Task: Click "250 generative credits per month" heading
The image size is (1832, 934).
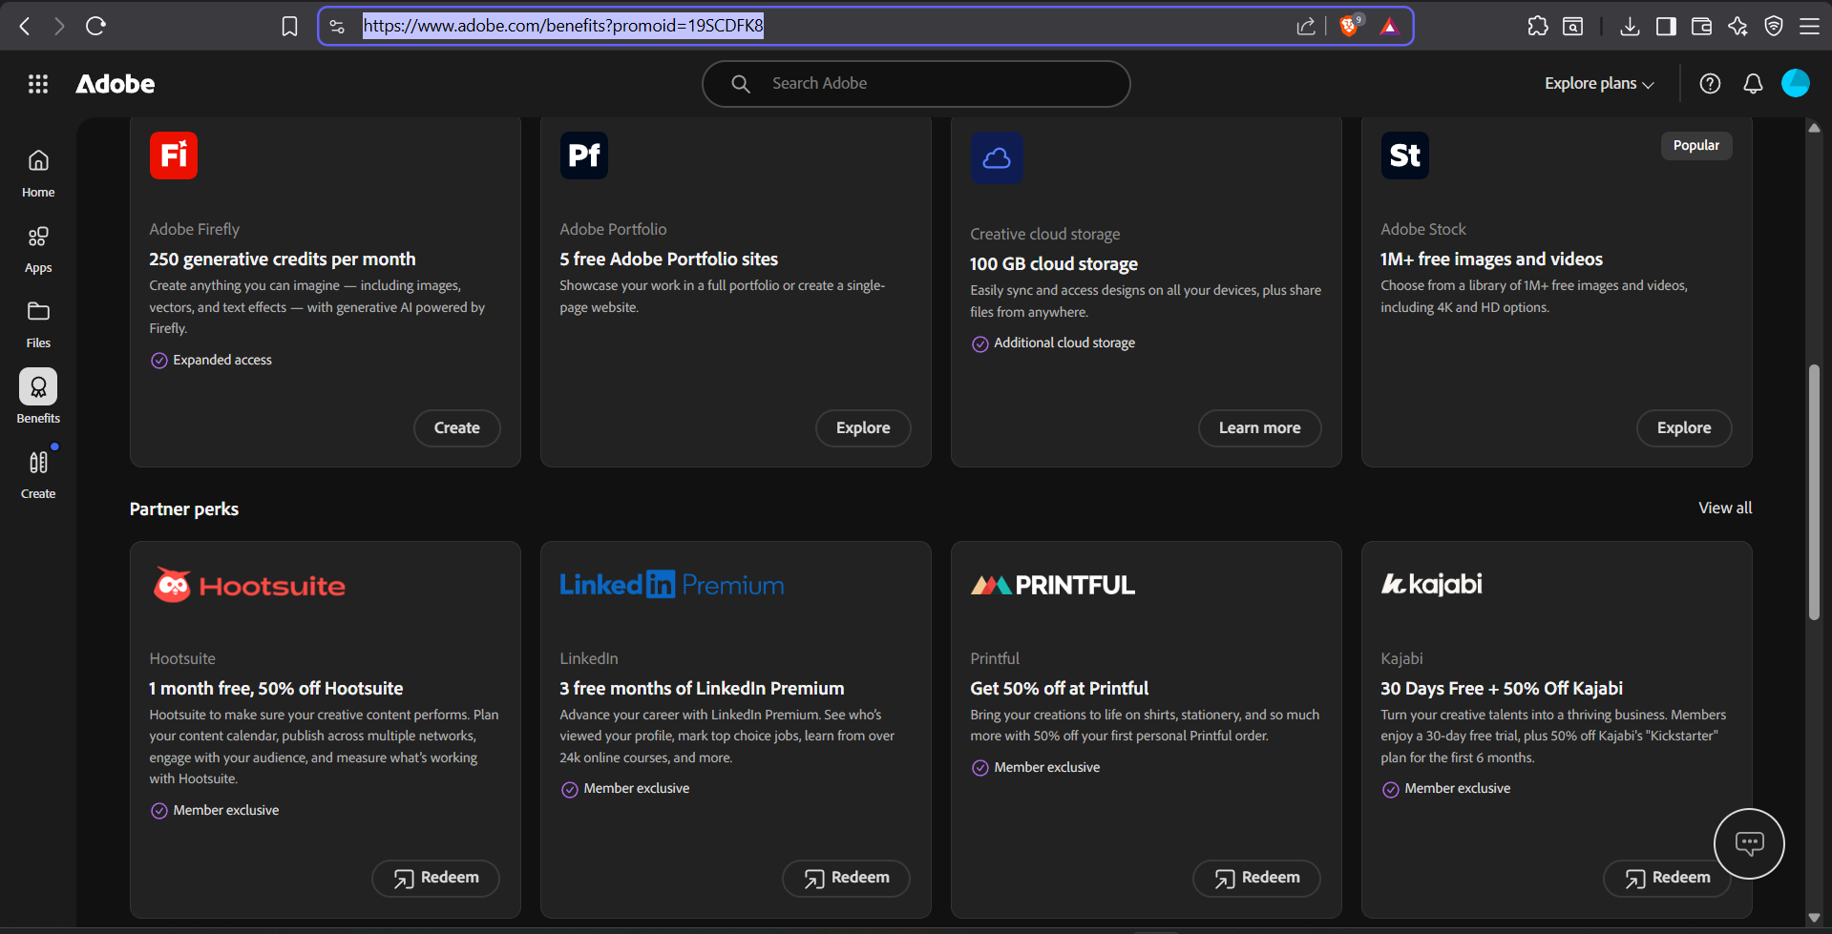Action: pyautogui.click(x=283, y=259)
